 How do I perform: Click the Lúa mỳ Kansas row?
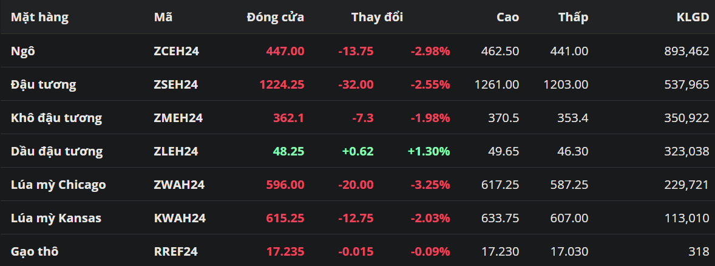click(56, 218)
